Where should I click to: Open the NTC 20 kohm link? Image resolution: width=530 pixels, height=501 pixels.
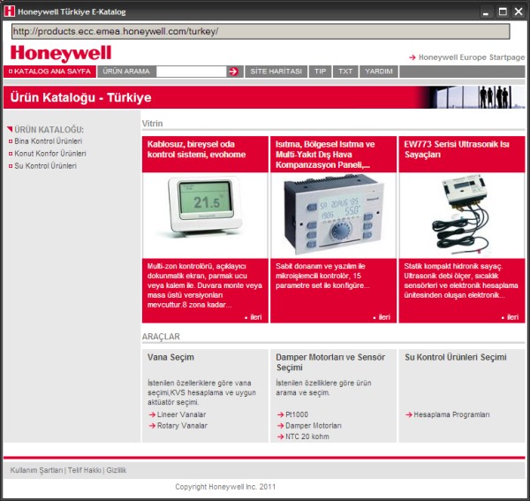point(307,436)
